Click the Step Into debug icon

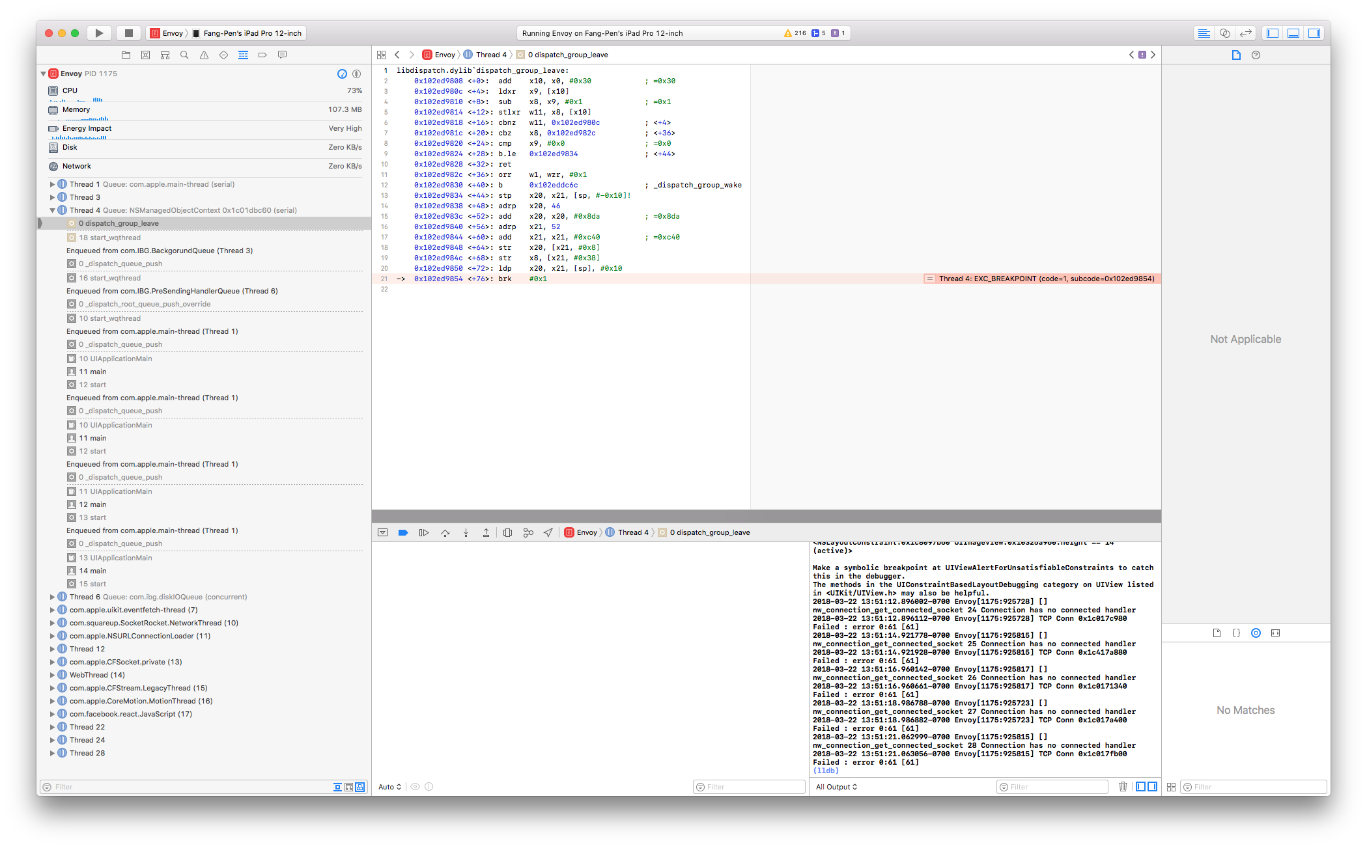click(466, 532)
